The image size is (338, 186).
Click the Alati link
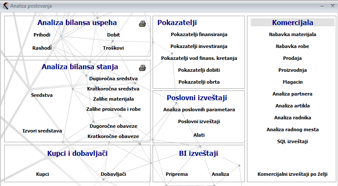point(199,135)
